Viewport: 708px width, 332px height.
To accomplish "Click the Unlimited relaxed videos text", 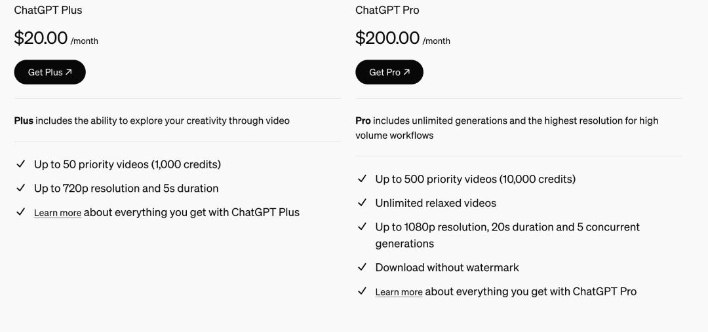I will (435, 203).
